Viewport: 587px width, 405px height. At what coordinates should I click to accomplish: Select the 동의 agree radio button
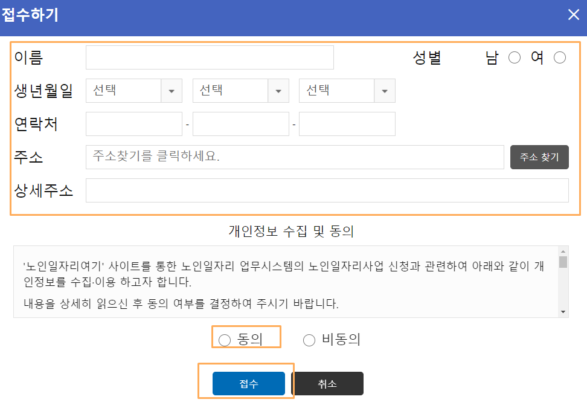225,340
